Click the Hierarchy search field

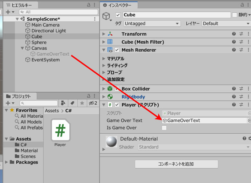58,12
